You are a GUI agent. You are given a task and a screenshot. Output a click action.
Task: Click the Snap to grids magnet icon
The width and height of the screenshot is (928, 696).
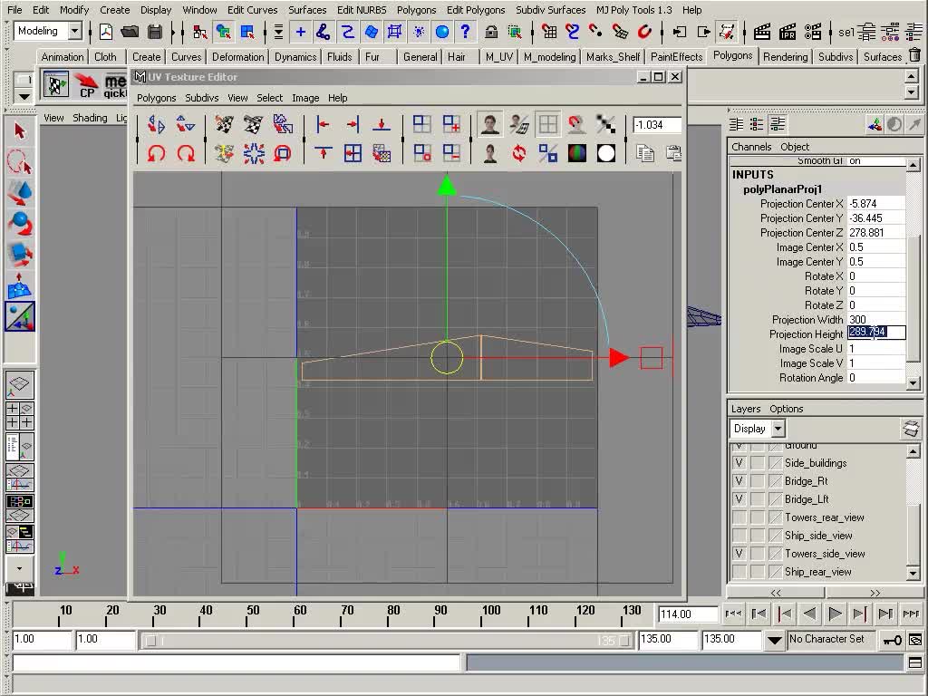pos(549,32)
